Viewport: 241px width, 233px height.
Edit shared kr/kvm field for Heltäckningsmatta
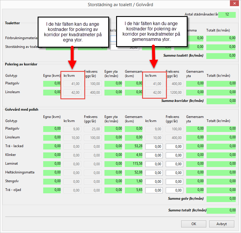(x=154, y=173)
